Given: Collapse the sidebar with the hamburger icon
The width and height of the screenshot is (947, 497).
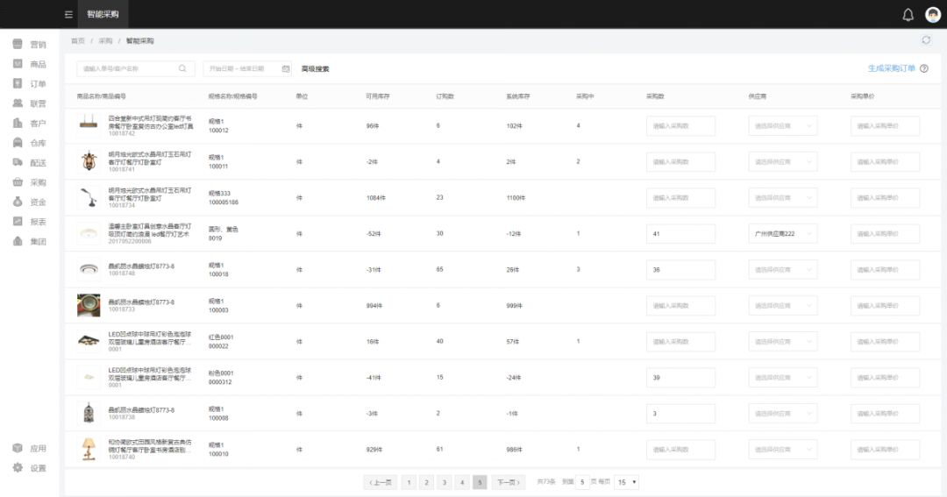Looking at the screenshot, I should 68,15.
